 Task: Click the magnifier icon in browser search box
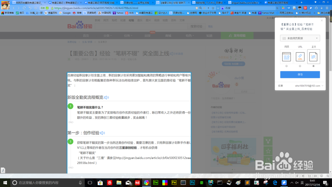tap(277, 8)
